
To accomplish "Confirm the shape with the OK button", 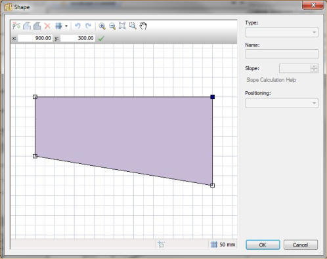I will [263, 245].
